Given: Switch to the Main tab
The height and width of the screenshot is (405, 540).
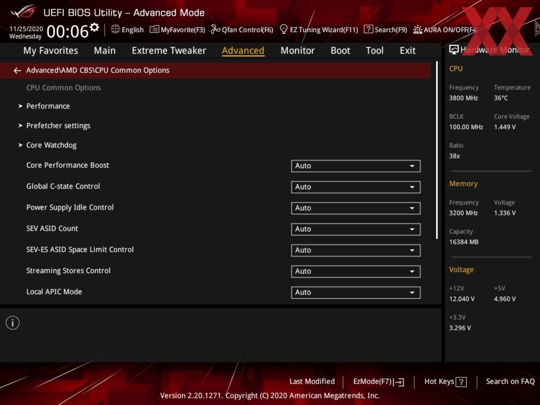Looking at the screenshot, I should coord(105,50).
